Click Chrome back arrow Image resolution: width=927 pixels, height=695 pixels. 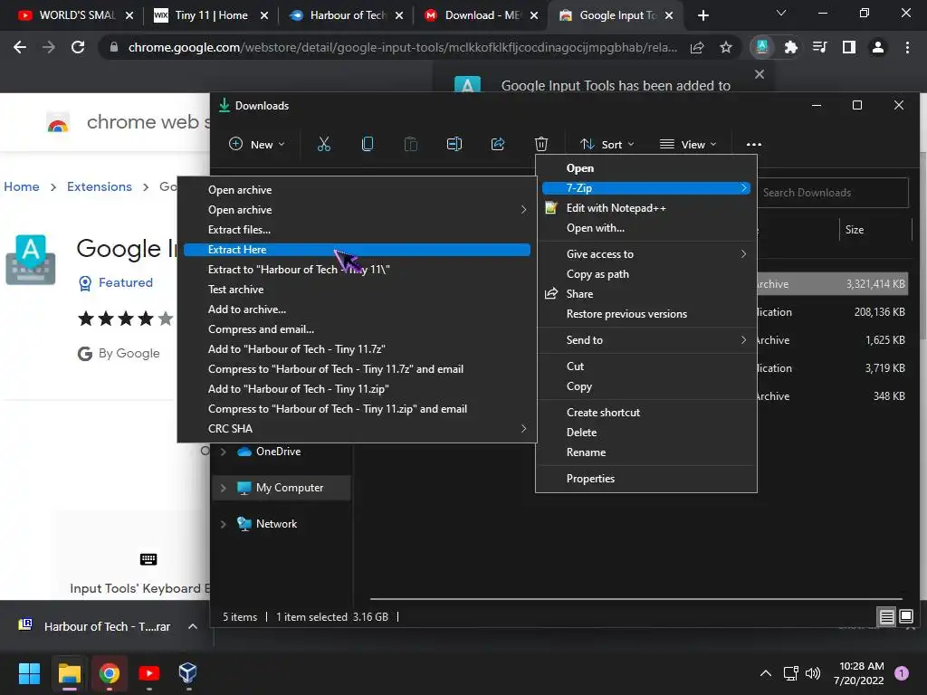20,47
